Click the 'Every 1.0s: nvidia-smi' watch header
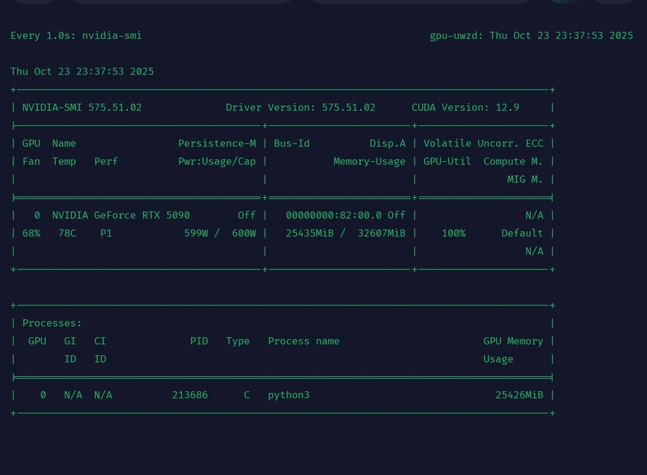The width and height of the screenshot is (647, 475). point(76,36)
